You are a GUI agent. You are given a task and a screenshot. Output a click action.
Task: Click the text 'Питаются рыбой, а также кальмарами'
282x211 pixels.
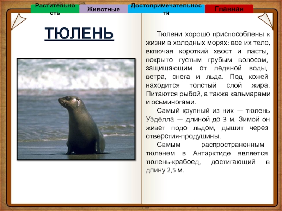click(x=208, y=94)
